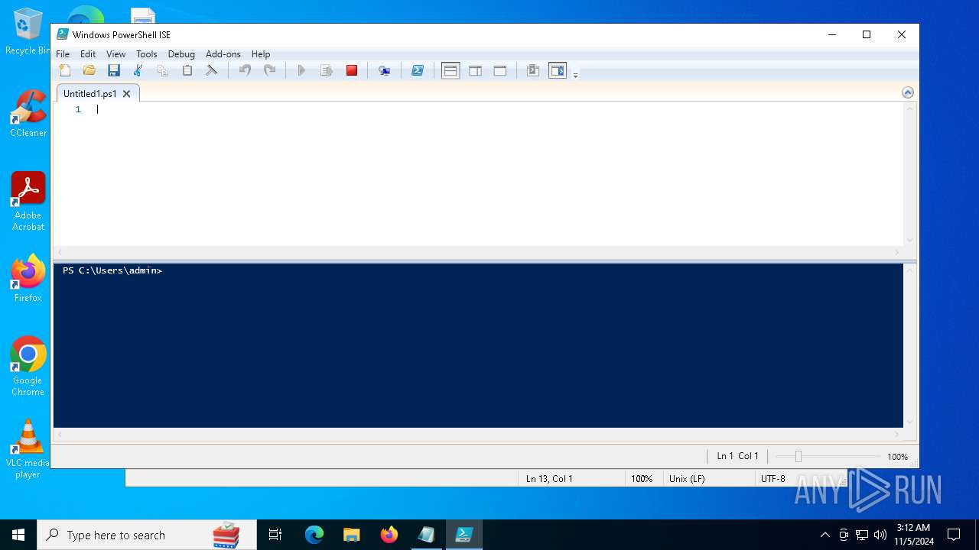The image size is (979, 550).
Task: Launch Microsoft Edge from the taskbar
Action: tap(314, 535)
